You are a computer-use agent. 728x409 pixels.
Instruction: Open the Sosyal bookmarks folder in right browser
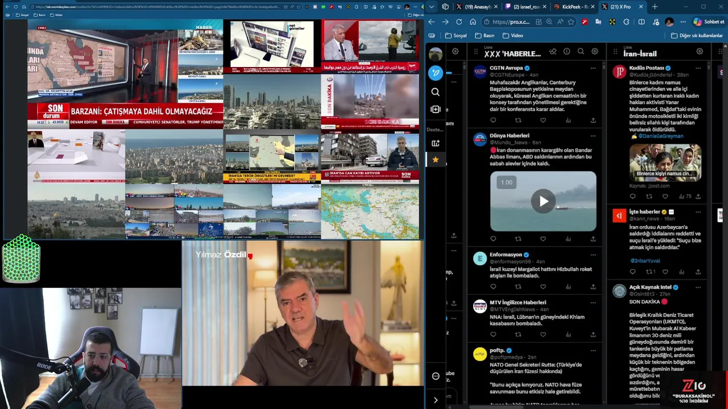[456, 35]
